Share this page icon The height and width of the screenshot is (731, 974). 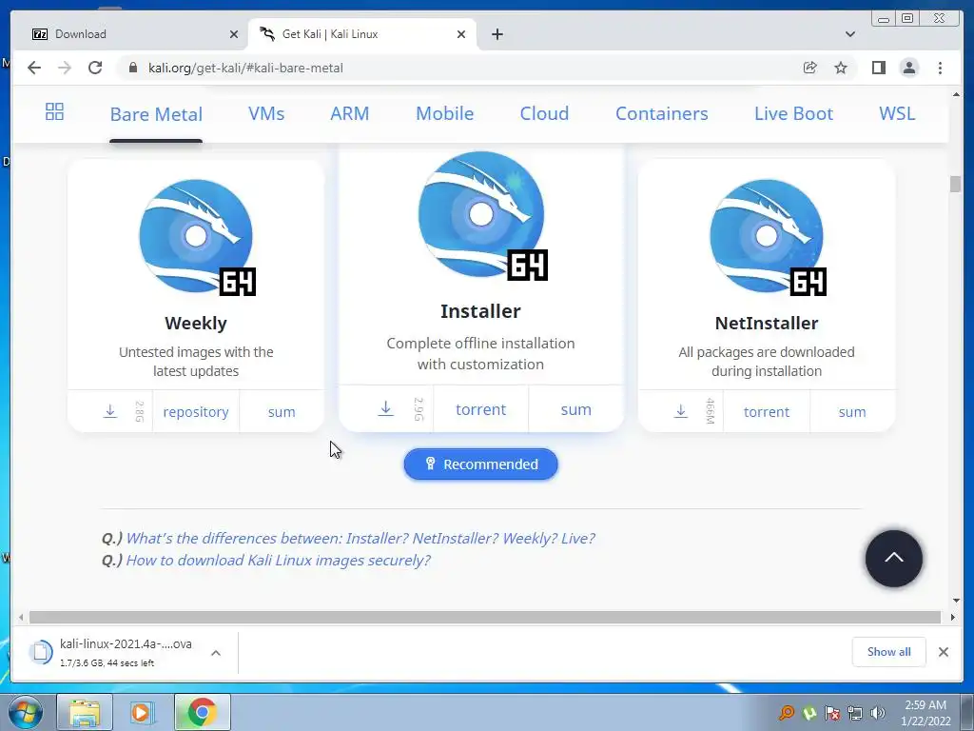(810, 68)
